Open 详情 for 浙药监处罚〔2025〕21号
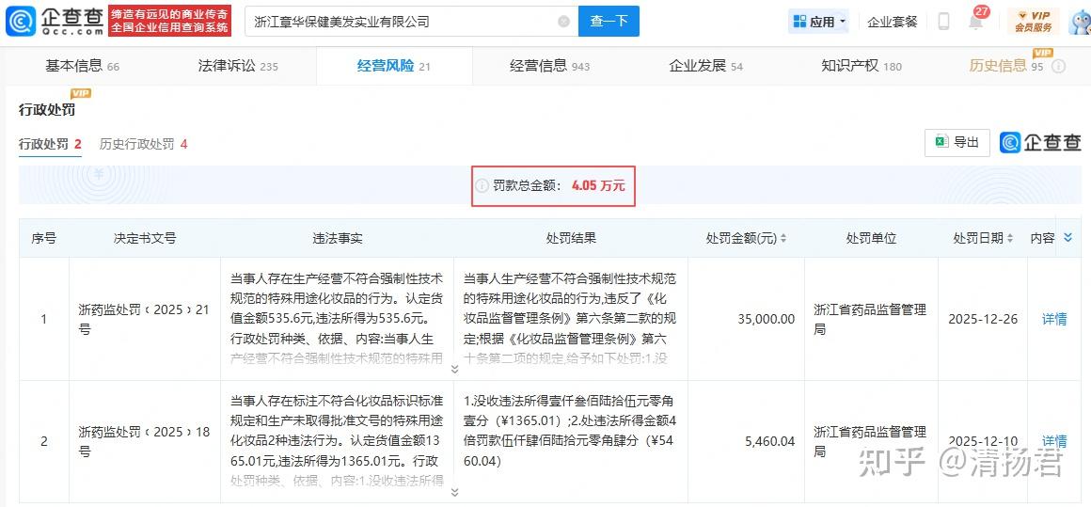The width and height of the screenshot is (1091, 507). 1054,319
